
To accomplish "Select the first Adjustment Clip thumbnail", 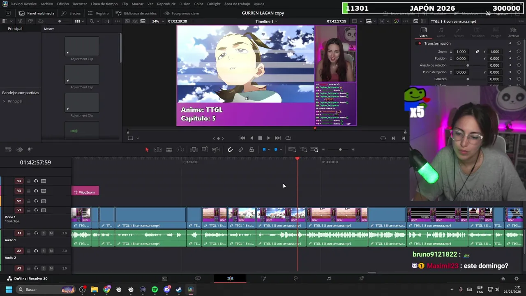I will click(x=82, y=46).
